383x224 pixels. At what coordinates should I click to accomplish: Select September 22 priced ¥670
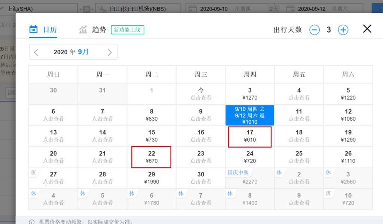tap(151, 157)
